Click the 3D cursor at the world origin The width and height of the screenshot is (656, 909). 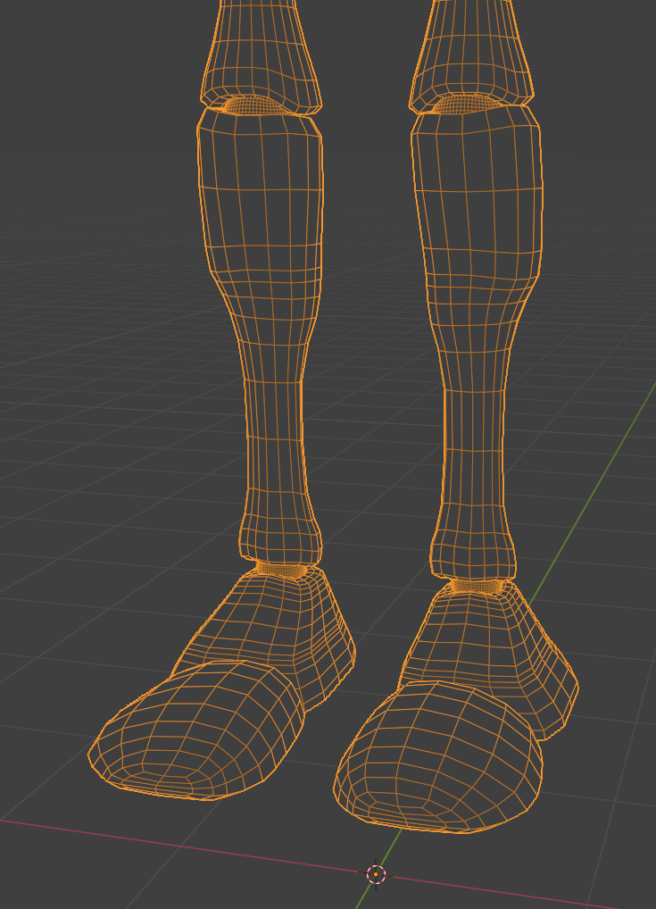pos(376,873)
